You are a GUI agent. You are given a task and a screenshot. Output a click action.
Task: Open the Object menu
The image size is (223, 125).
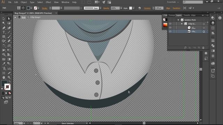coord(24,2)
